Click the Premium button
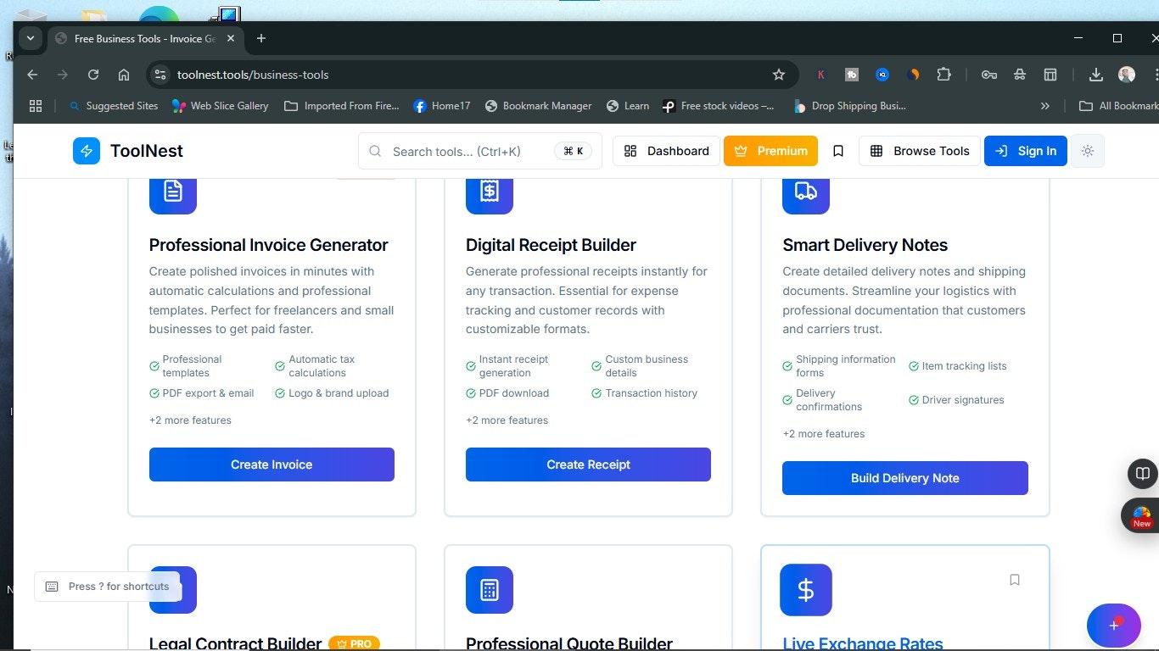Image resolution: width=1159 pixels, height=651 pixels. [x=770, y=151]
